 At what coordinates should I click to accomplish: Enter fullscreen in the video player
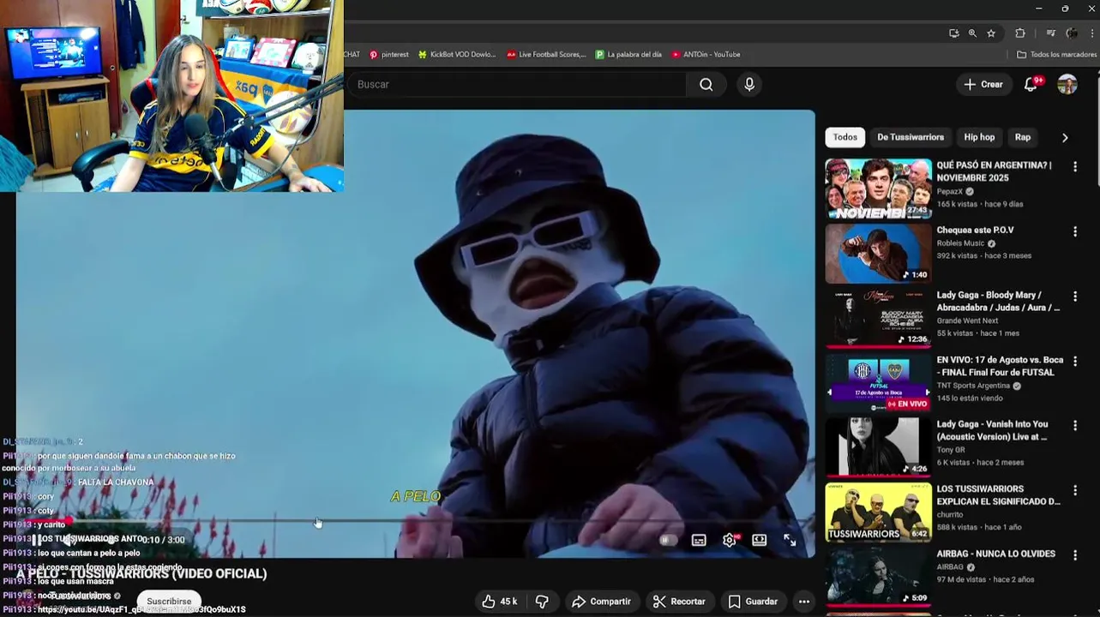(790, 540)
